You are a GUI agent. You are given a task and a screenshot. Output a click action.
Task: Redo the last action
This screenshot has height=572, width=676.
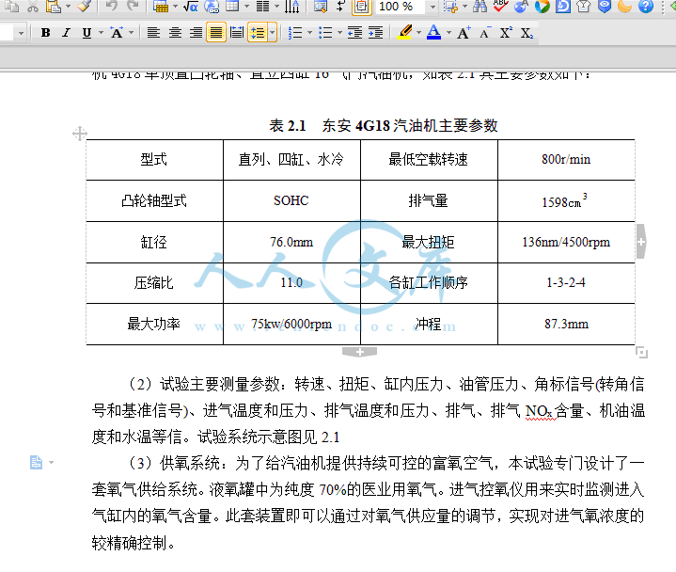[x=133, y=6]
